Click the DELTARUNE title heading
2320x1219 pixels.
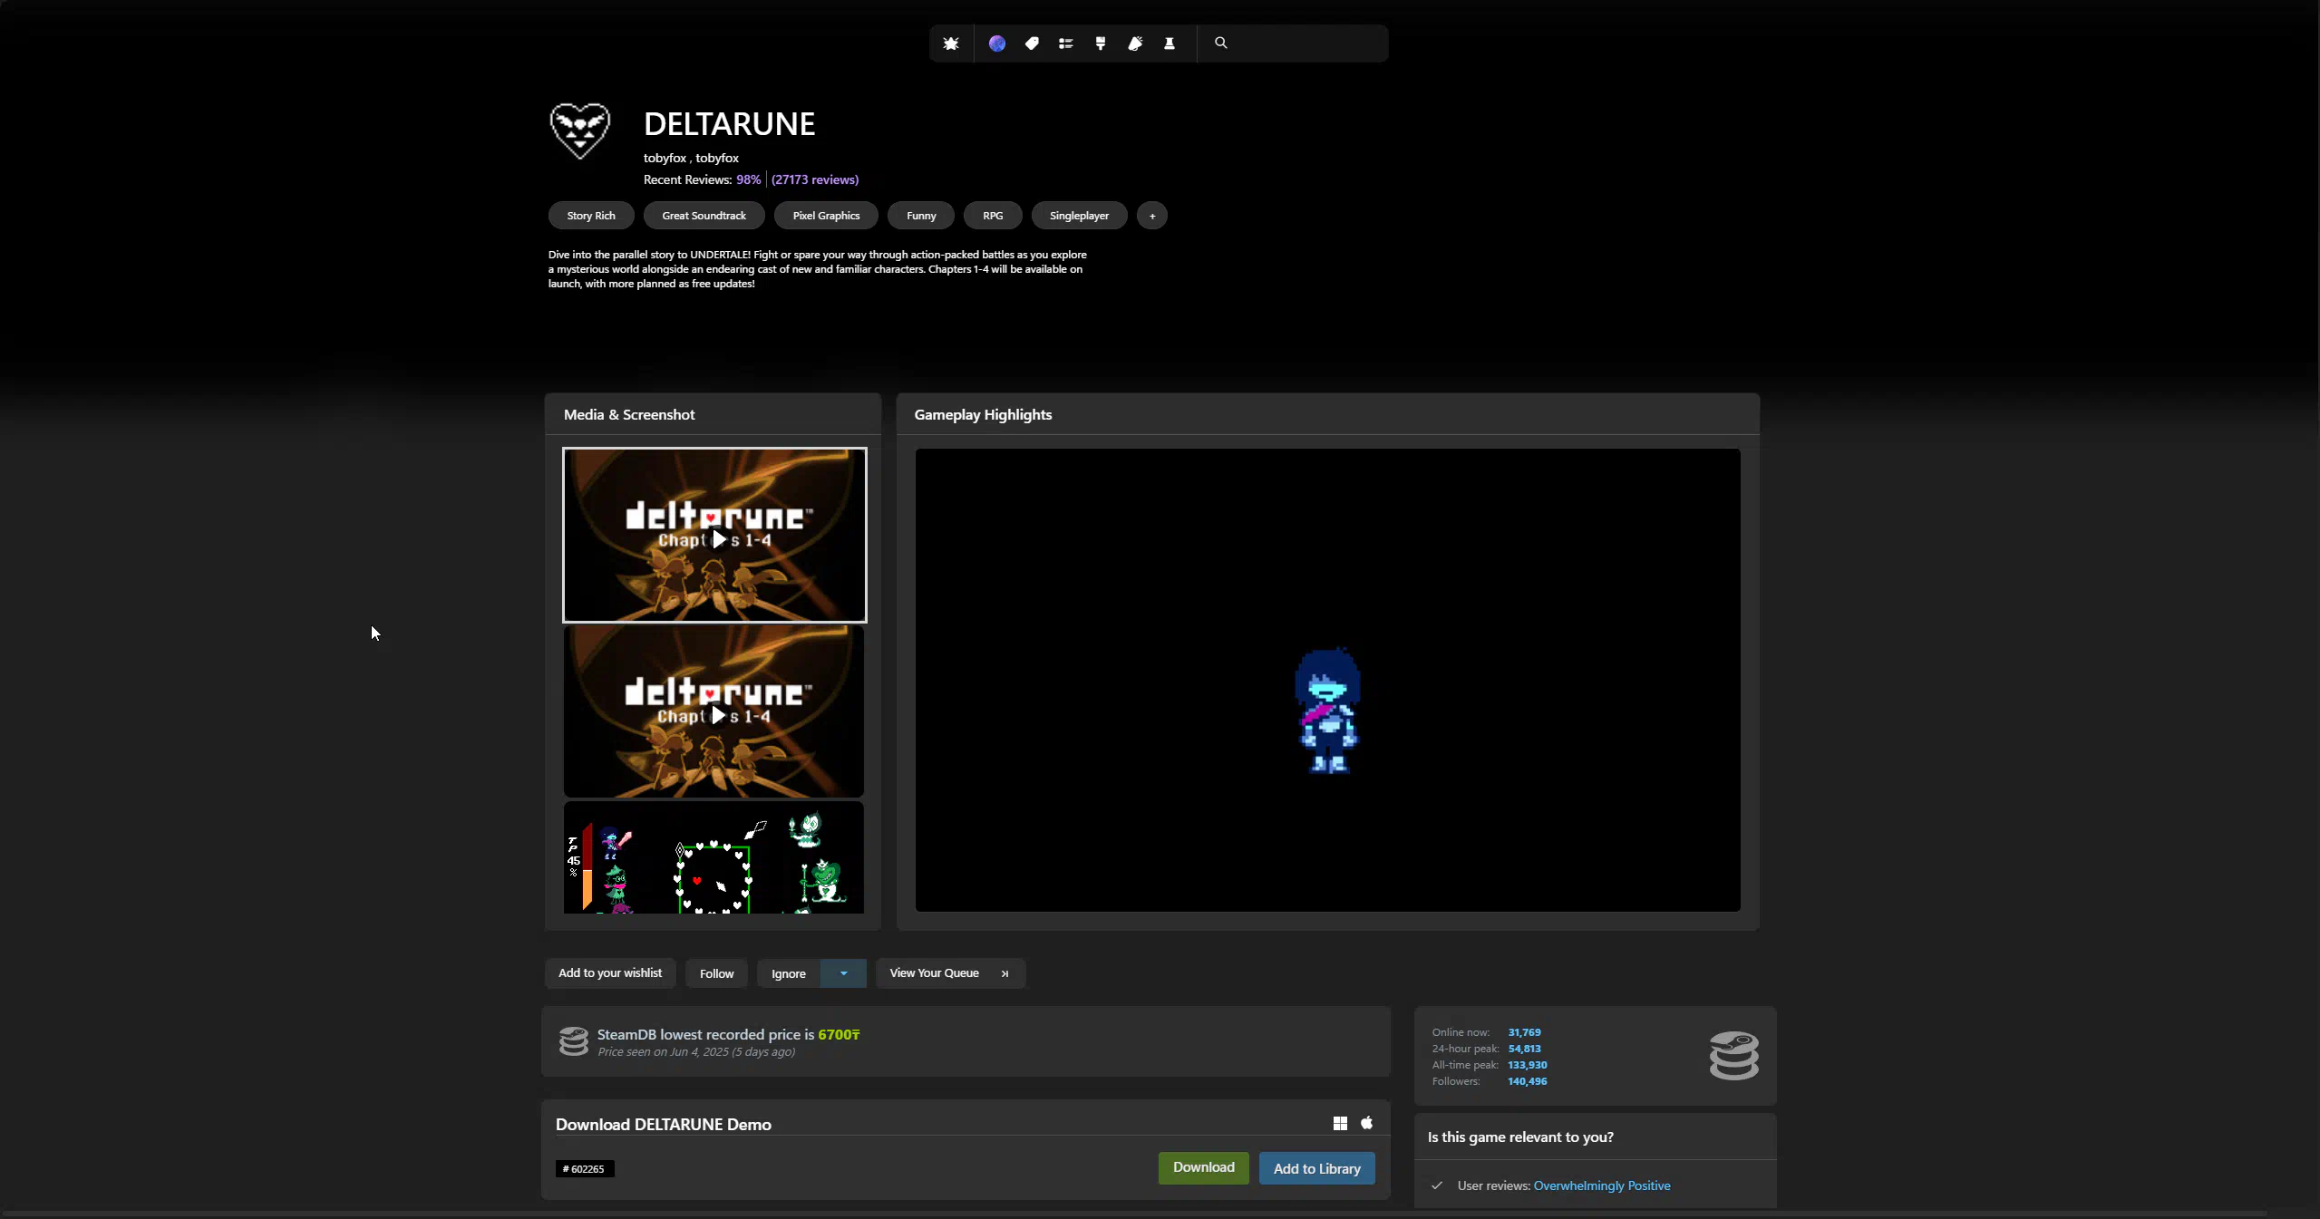(x=729, y=124)
